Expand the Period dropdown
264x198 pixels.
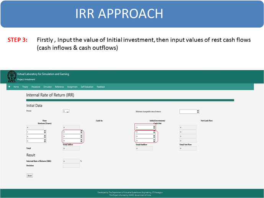pyautogui.click(x=66, y=111)
